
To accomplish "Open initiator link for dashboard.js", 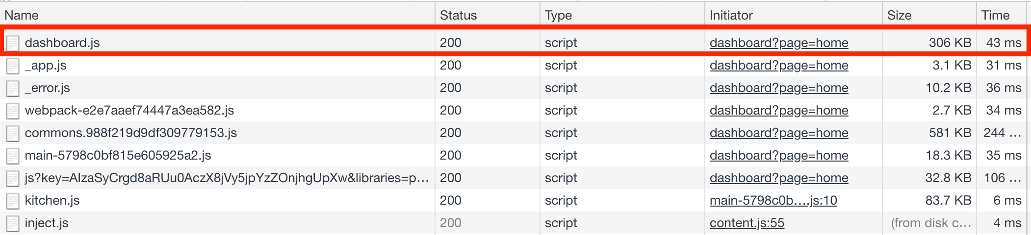I will pos(779,43).
